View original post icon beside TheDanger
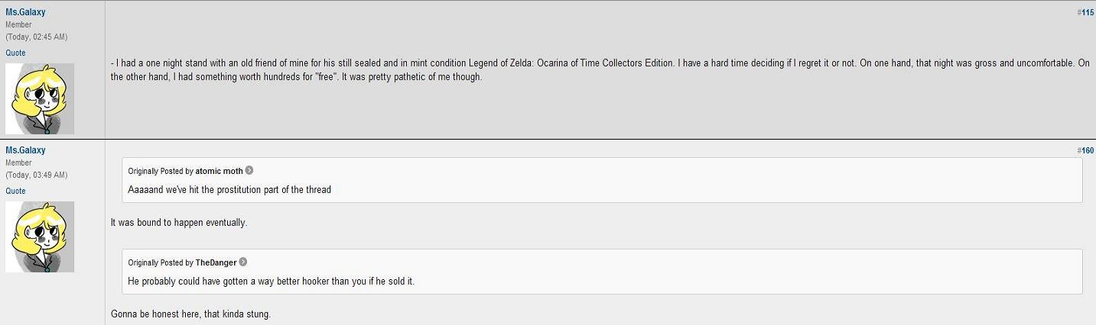Image resolution: width=1096 pixels, height=325 pixels. pos(243,262)
